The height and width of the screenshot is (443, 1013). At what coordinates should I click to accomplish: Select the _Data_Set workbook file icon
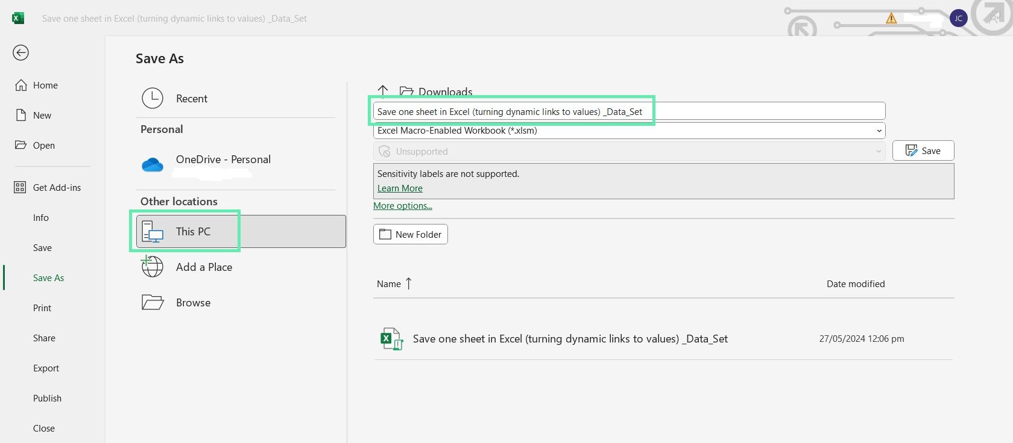tap(391, 339)
